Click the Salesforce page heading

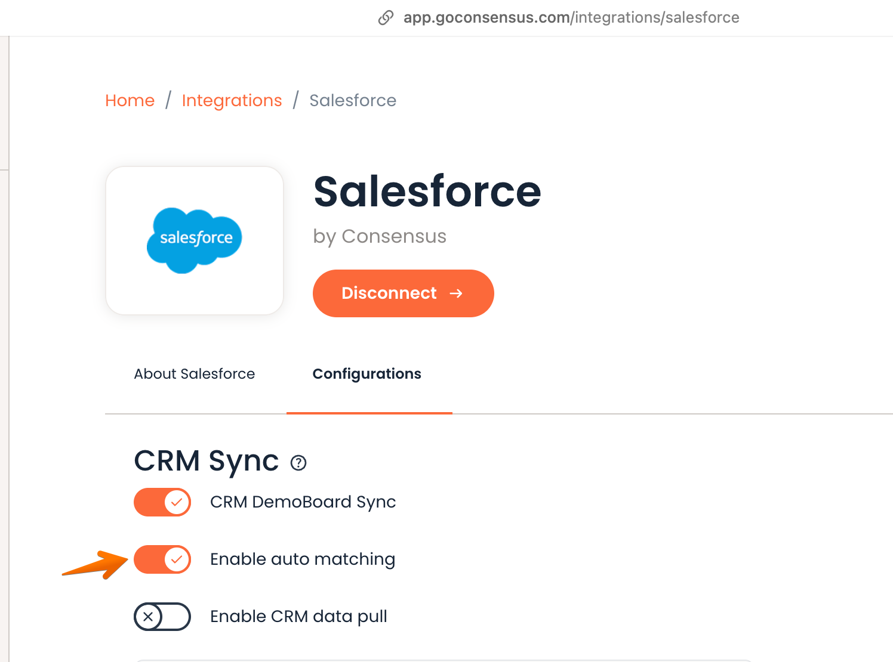click(x=427, y=191)
